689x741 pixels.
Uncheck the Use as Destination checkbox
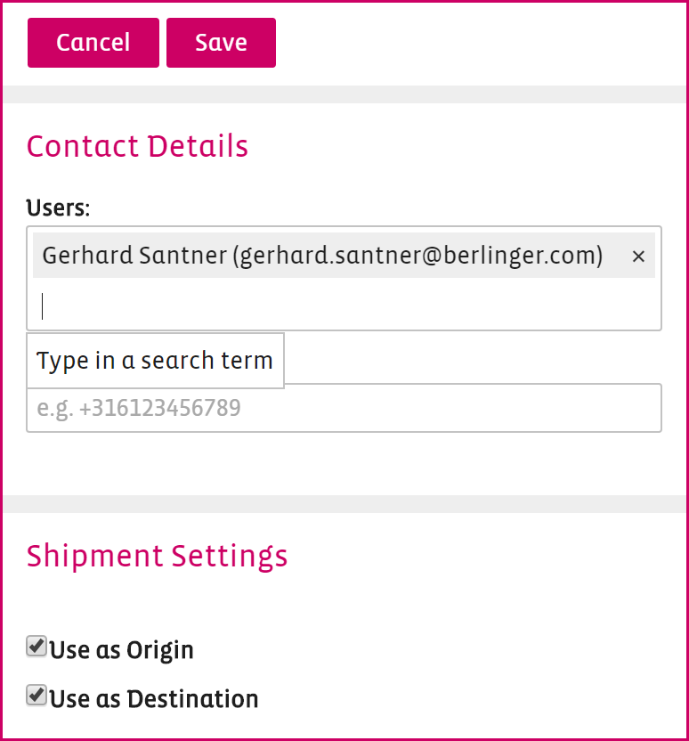[x=36, y=696]
